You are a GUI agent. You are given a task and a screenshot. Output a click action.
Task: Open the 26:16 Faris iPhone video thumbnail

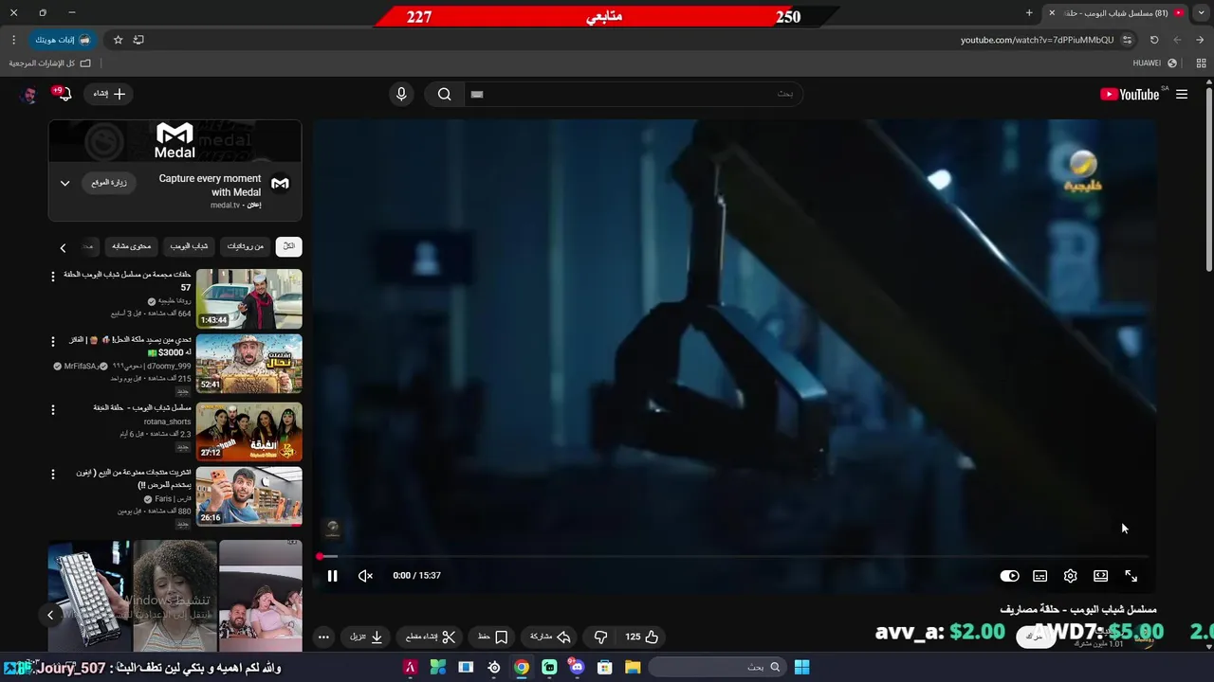[248, 496]
